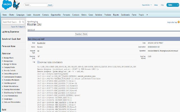This screenshot has width=180, height=112.
Task: Click the Help for this Page link
Action: (172, 22)
